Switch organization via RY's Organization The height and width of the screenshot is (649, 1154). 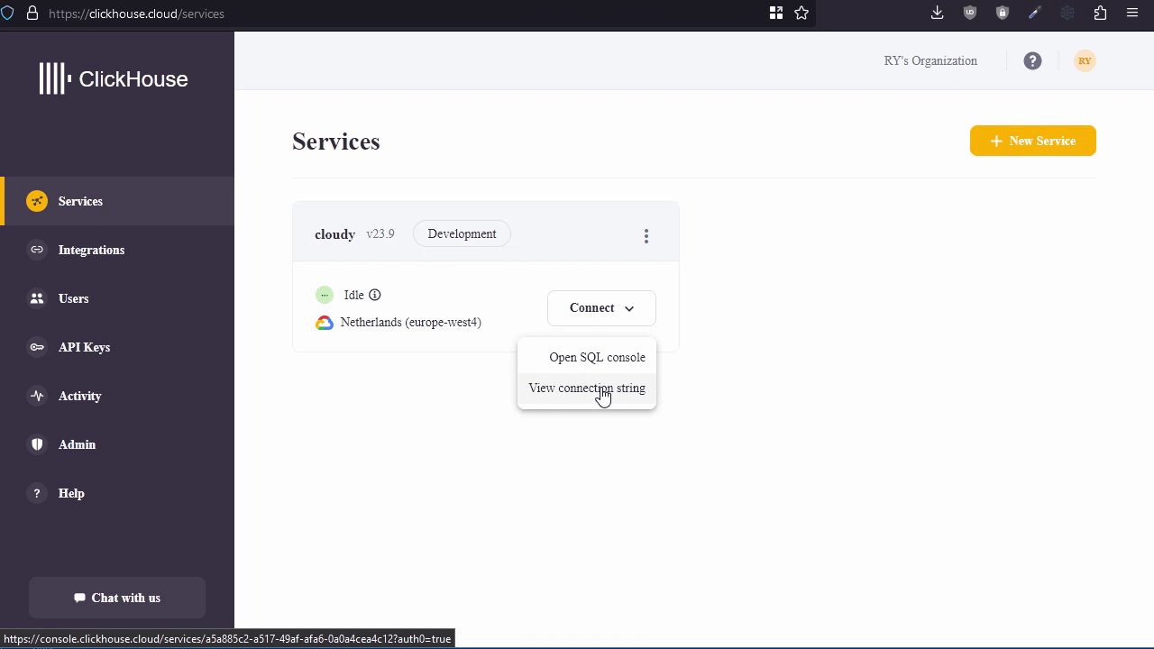[930, 60]
